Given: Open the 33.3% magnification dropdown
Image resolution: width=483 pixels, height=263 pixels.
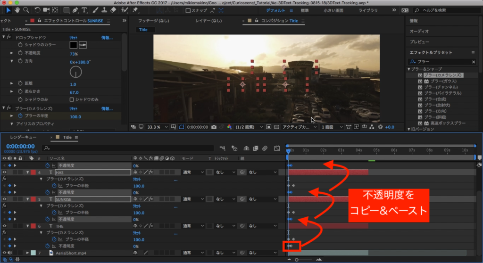Looking at the screenshot, I should (158, 127).
